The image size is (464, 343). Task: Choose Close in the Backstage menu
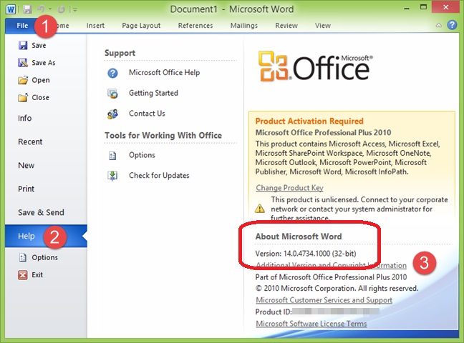(x=40, y=97)
